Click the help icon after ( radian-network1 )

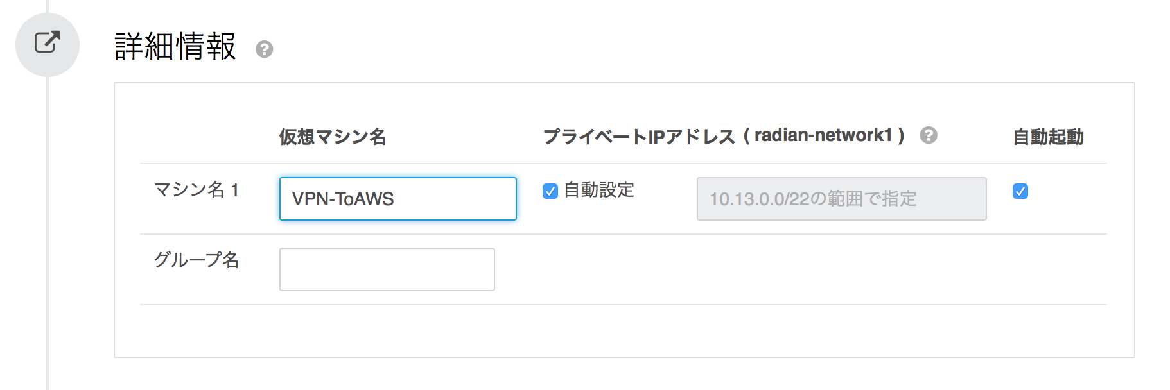coord(929,135)
